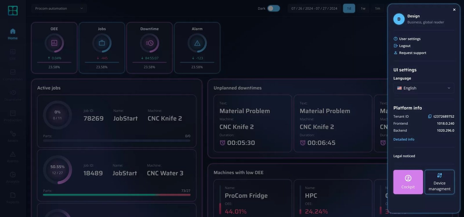Image resolution: width=464 pixels, height=217 pixels.
Task: Open the ProCom Fridge low OEE card
Action: coord(253,198)
